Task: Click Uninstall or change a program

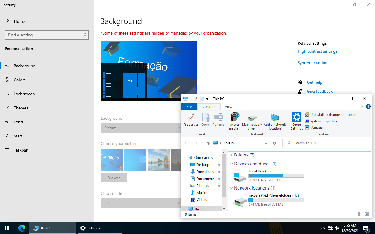Action: pos(333,115)
